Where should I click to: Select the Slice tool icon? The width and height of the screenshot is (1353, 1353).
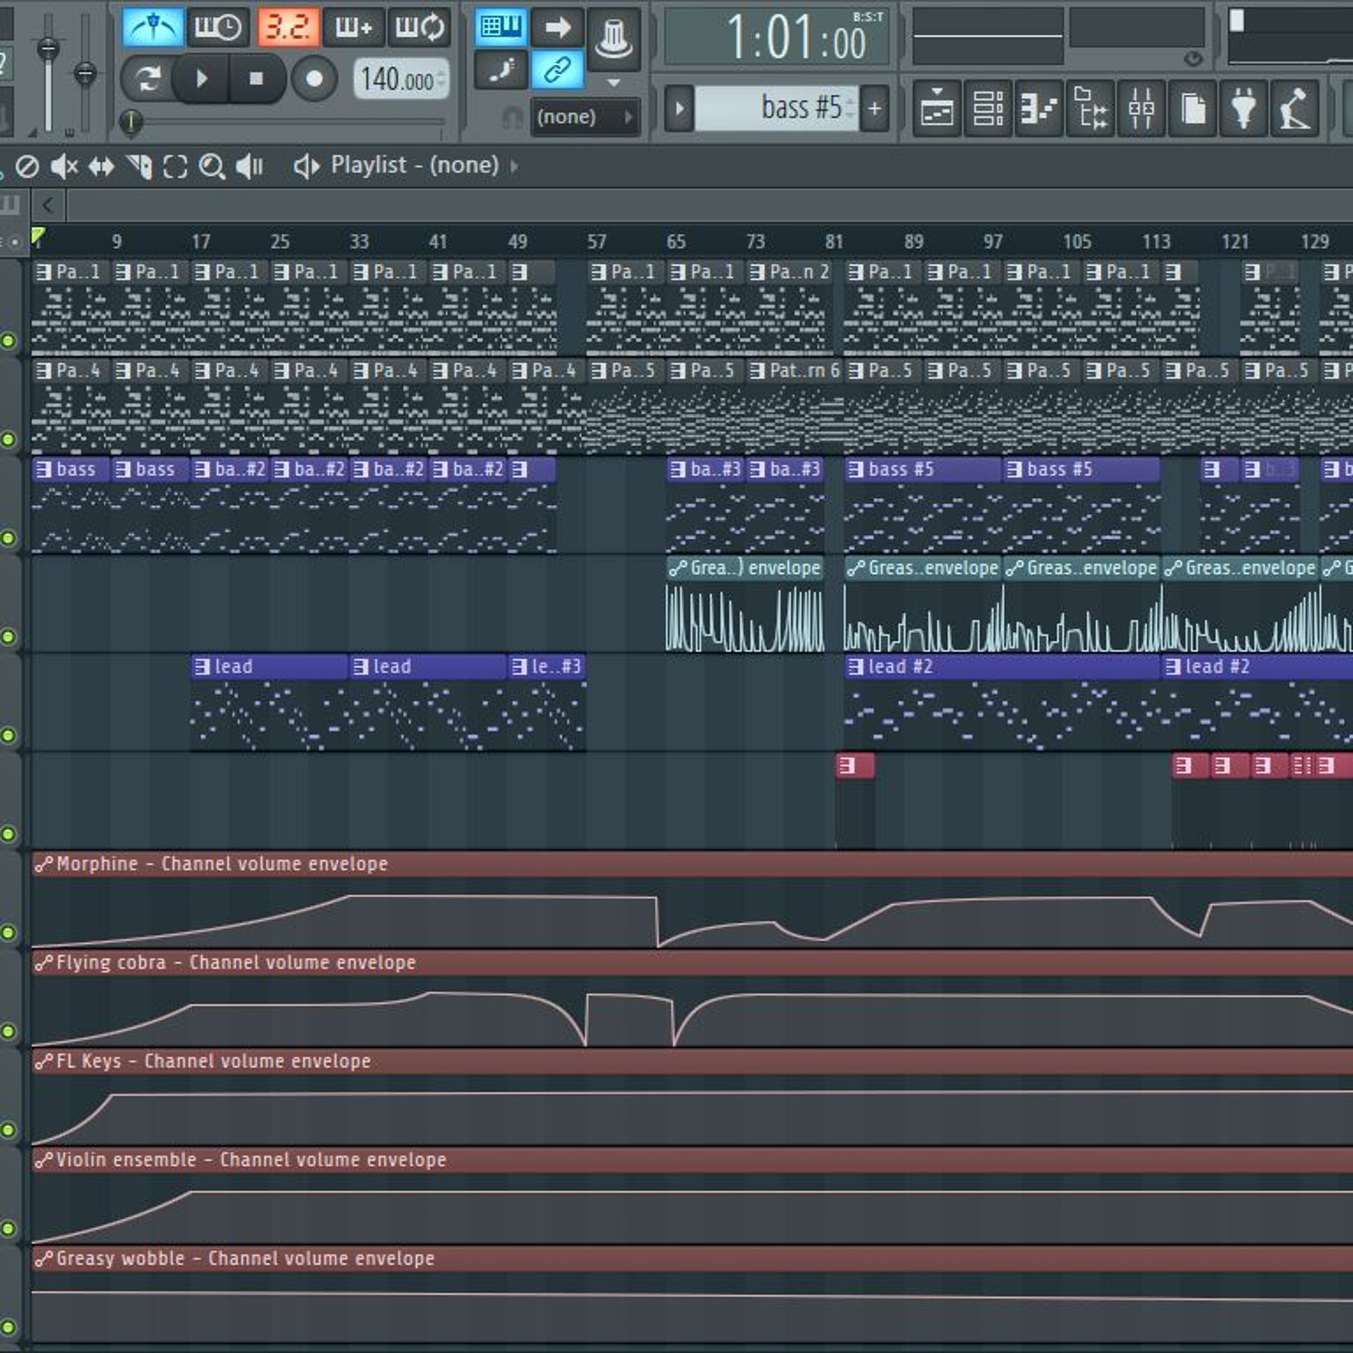pyautogui.click(x=138, y=167)
